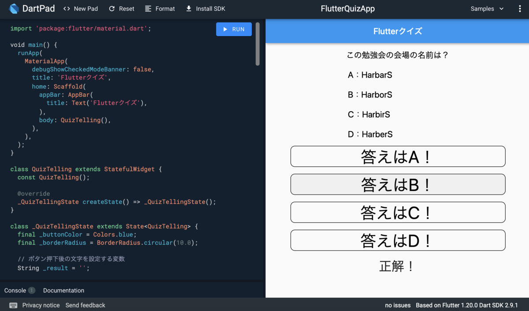Image resolution: width=529 pixels, height=311 pixels.
Task: Switch to the Console tab
Action: click(15, 290)
